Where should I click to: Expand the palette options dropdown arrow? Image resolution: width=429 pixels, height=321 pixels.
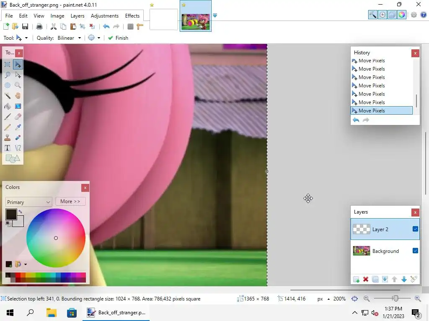pos(26,264)
